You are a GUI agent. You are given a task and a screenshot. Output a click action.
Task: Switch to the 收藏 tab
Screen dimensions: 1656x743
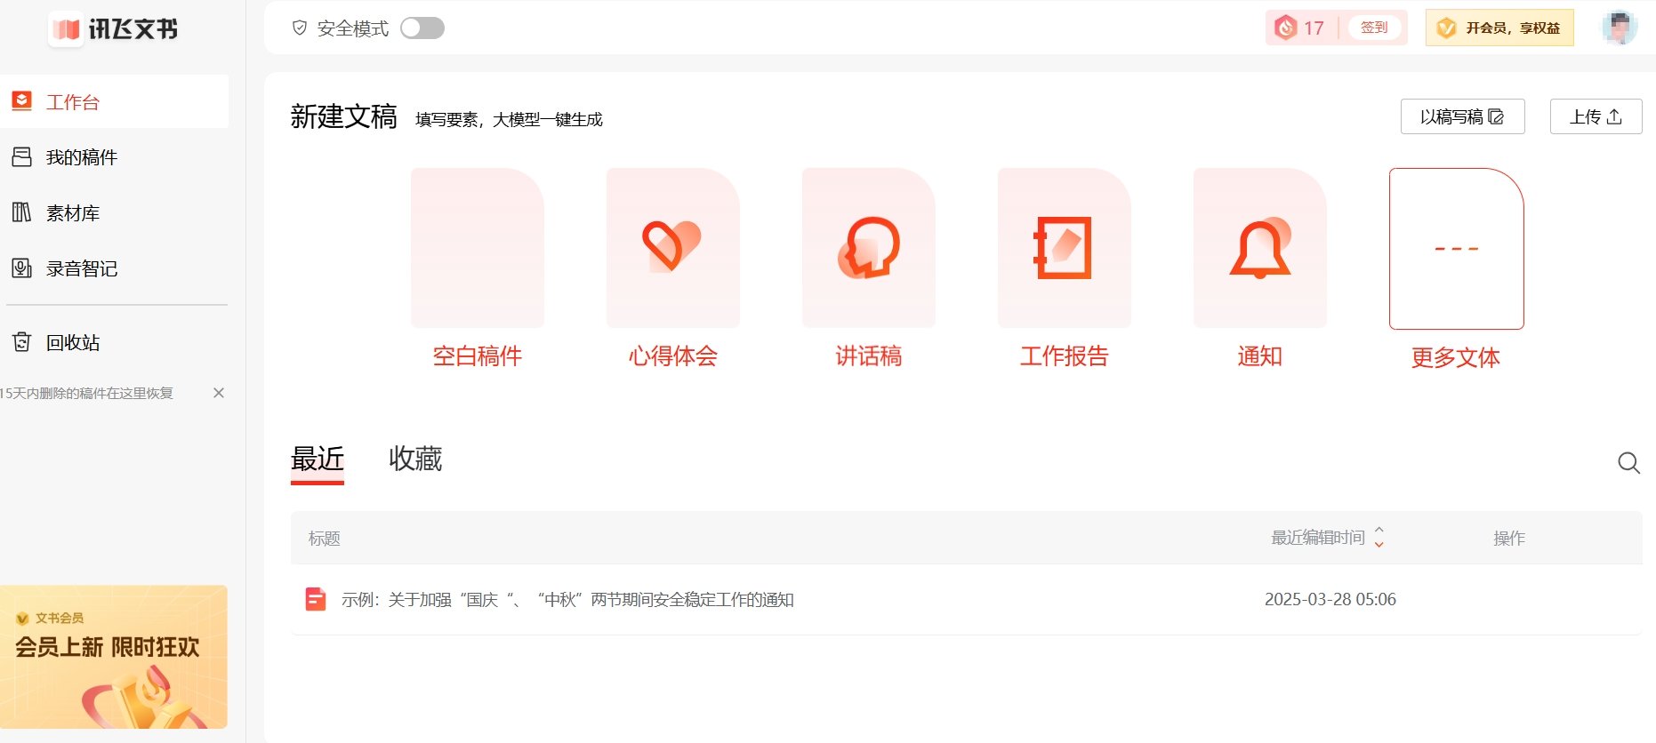(415, 459)
